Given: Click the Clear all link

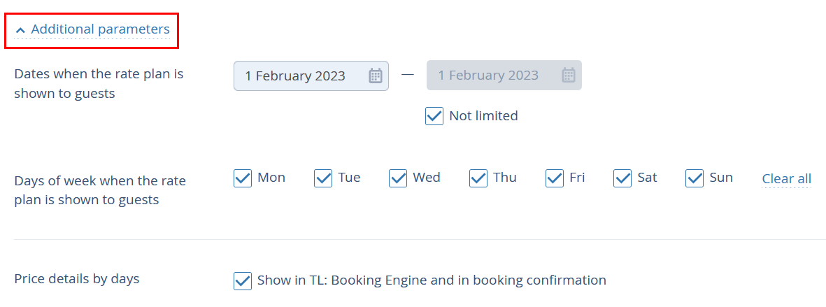Looking at the screenshot, I should tap(787, 179).
